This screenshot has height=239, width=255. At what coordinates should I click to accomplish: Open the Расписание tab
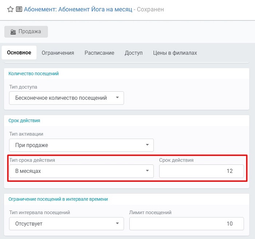tap(99, 53)
